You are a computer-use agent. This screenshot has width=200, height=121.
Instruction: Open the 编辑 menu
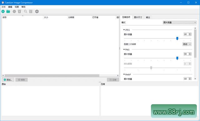[x=10, y=7]
